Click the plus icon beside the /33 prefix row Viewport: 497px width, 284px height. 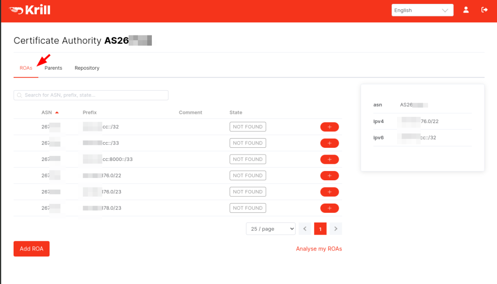point(330,142)
